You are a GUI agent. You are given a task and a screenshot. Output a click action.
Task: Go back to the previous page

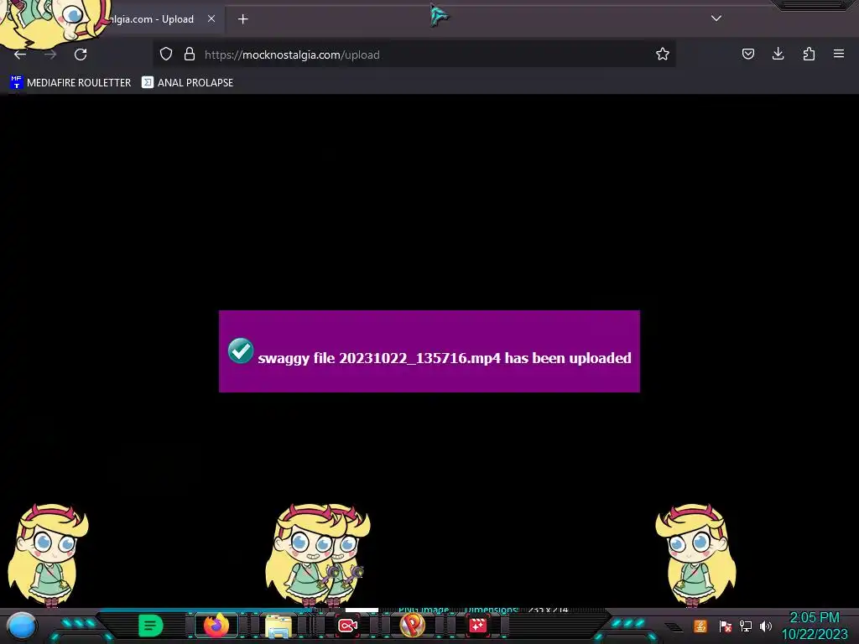[20, 55]
